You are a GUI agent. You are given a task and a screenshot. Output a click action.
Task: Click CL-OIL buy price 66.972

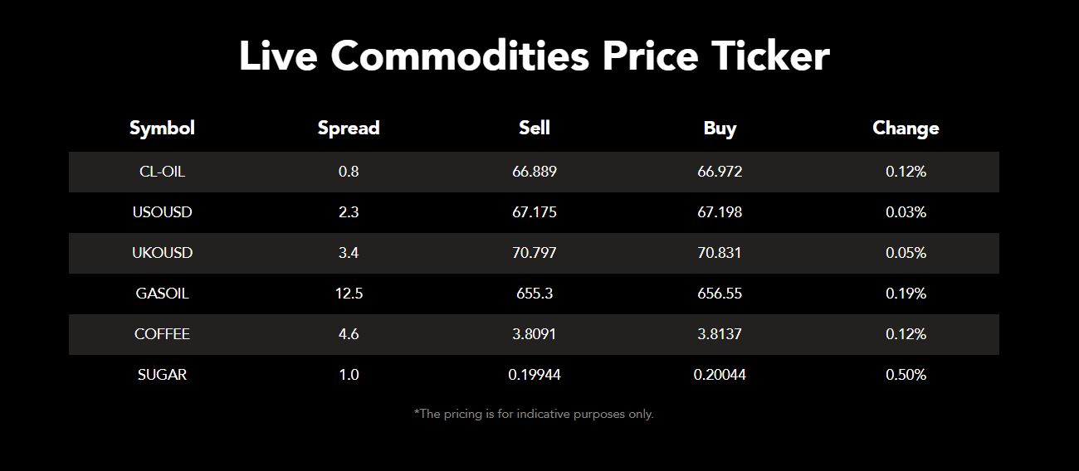720,172
